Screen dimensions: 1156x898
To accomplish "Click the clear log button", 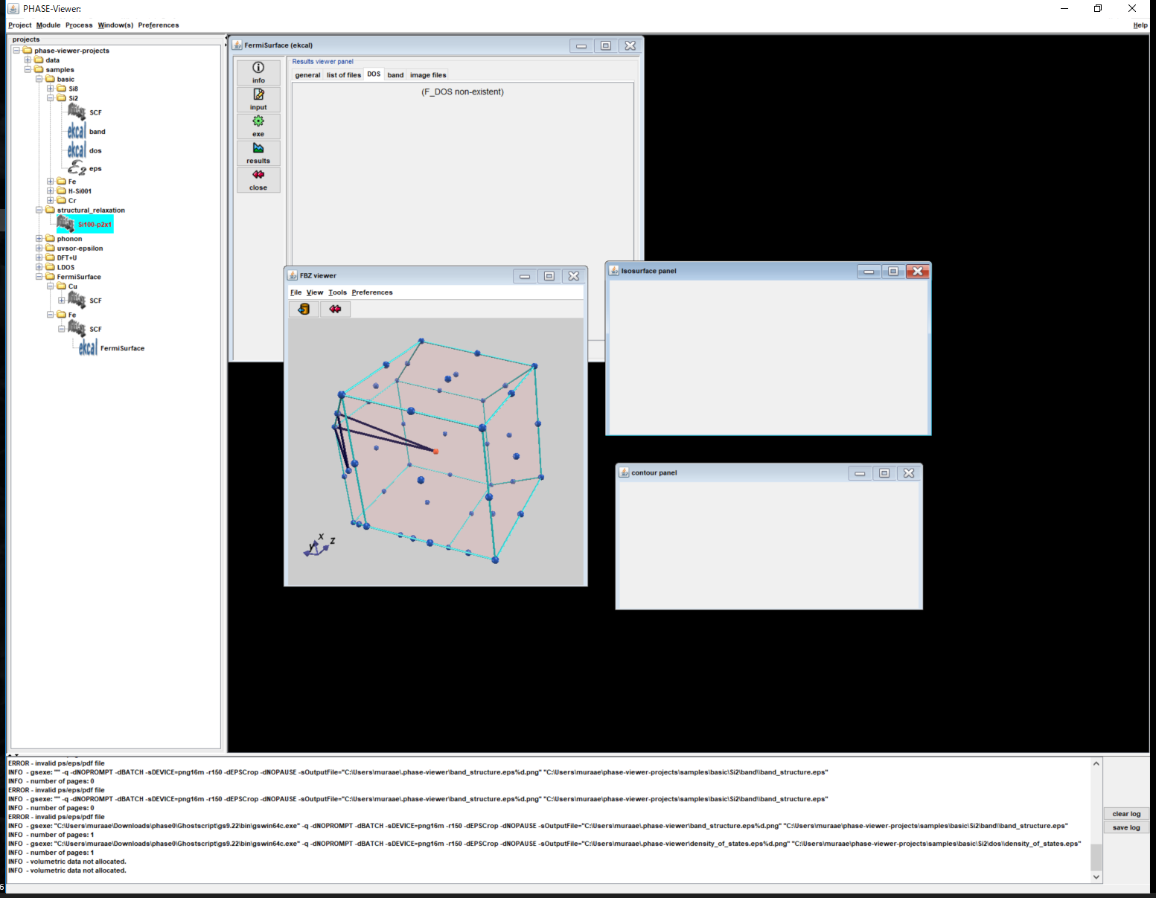I will pyautogui.click(x=1125, y=814).
